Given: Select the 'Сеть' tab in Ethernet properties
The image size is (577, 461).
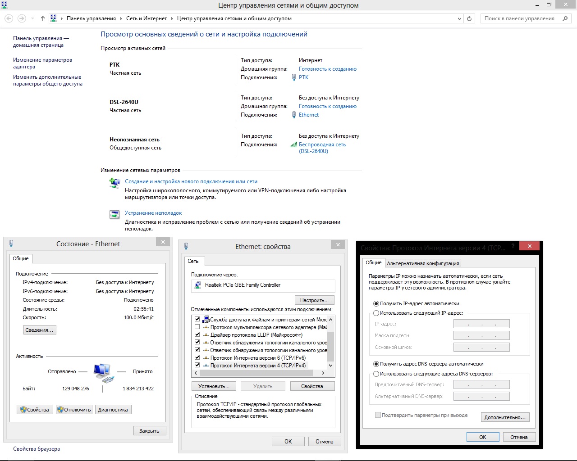Looking at the screenshot, I should 193,261.
